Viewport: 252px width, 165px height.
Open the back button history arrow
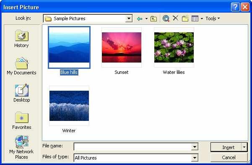(146, 18)
